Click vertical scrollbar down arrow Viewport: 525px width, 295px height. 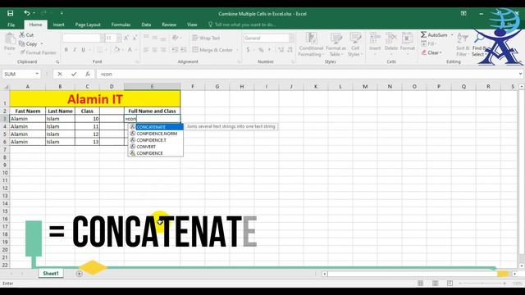point(522,265)
